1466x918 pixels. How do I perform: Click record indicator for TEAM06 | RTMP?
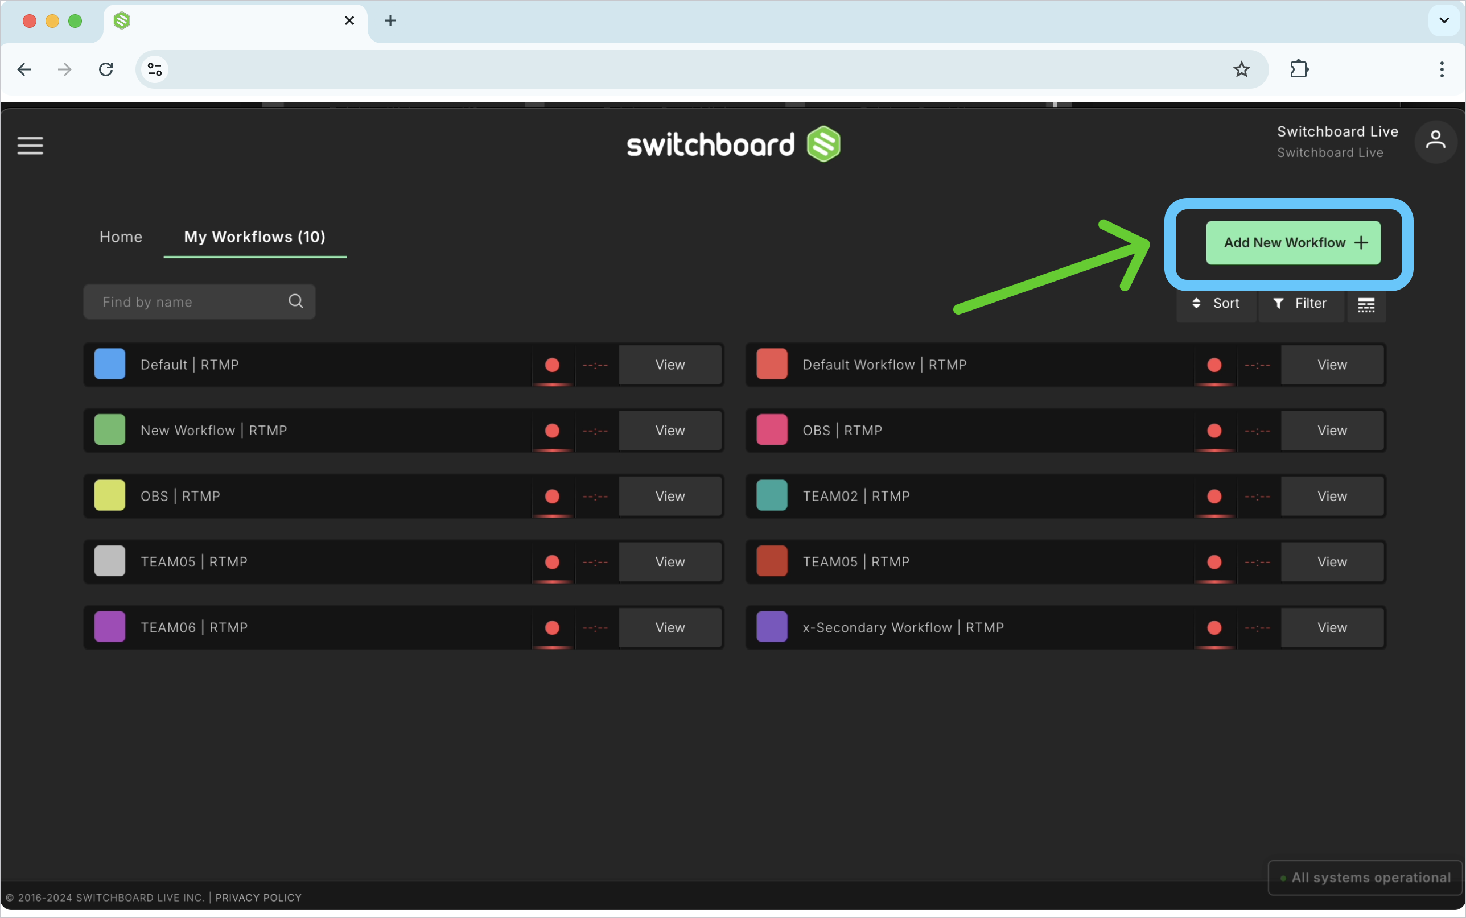click(x=552, y=627)
